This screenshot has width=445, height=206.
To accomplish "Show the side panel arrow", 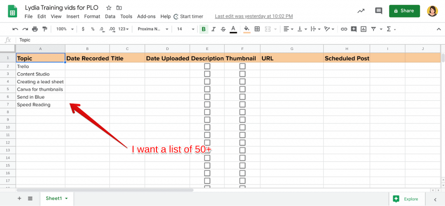I will [x=435, y=199].
